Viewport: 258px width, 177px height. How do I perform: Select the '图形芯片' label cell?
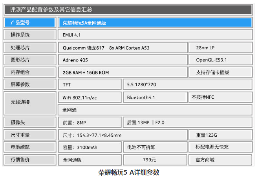tap(30, 60)
